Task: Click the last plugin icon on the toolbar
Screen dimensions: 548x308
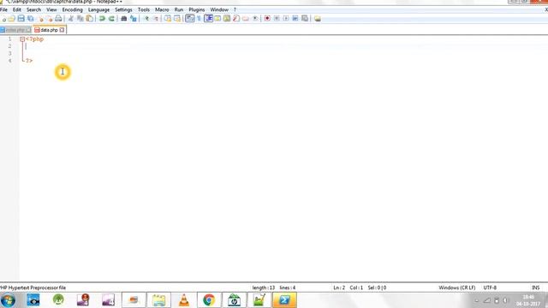Action: point(318,19)
